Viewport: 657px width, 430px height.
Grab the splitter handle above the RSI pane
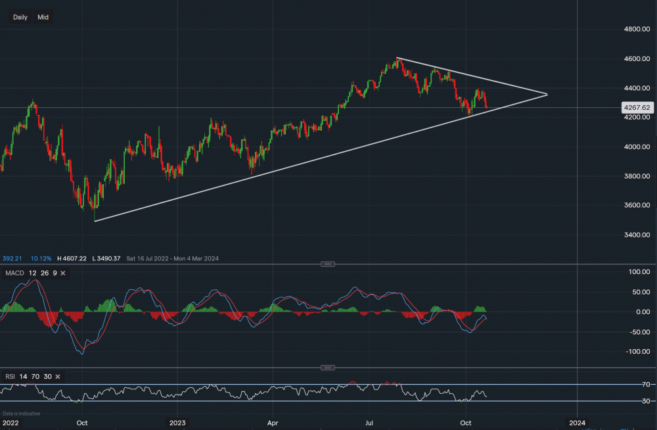point(328,368)
